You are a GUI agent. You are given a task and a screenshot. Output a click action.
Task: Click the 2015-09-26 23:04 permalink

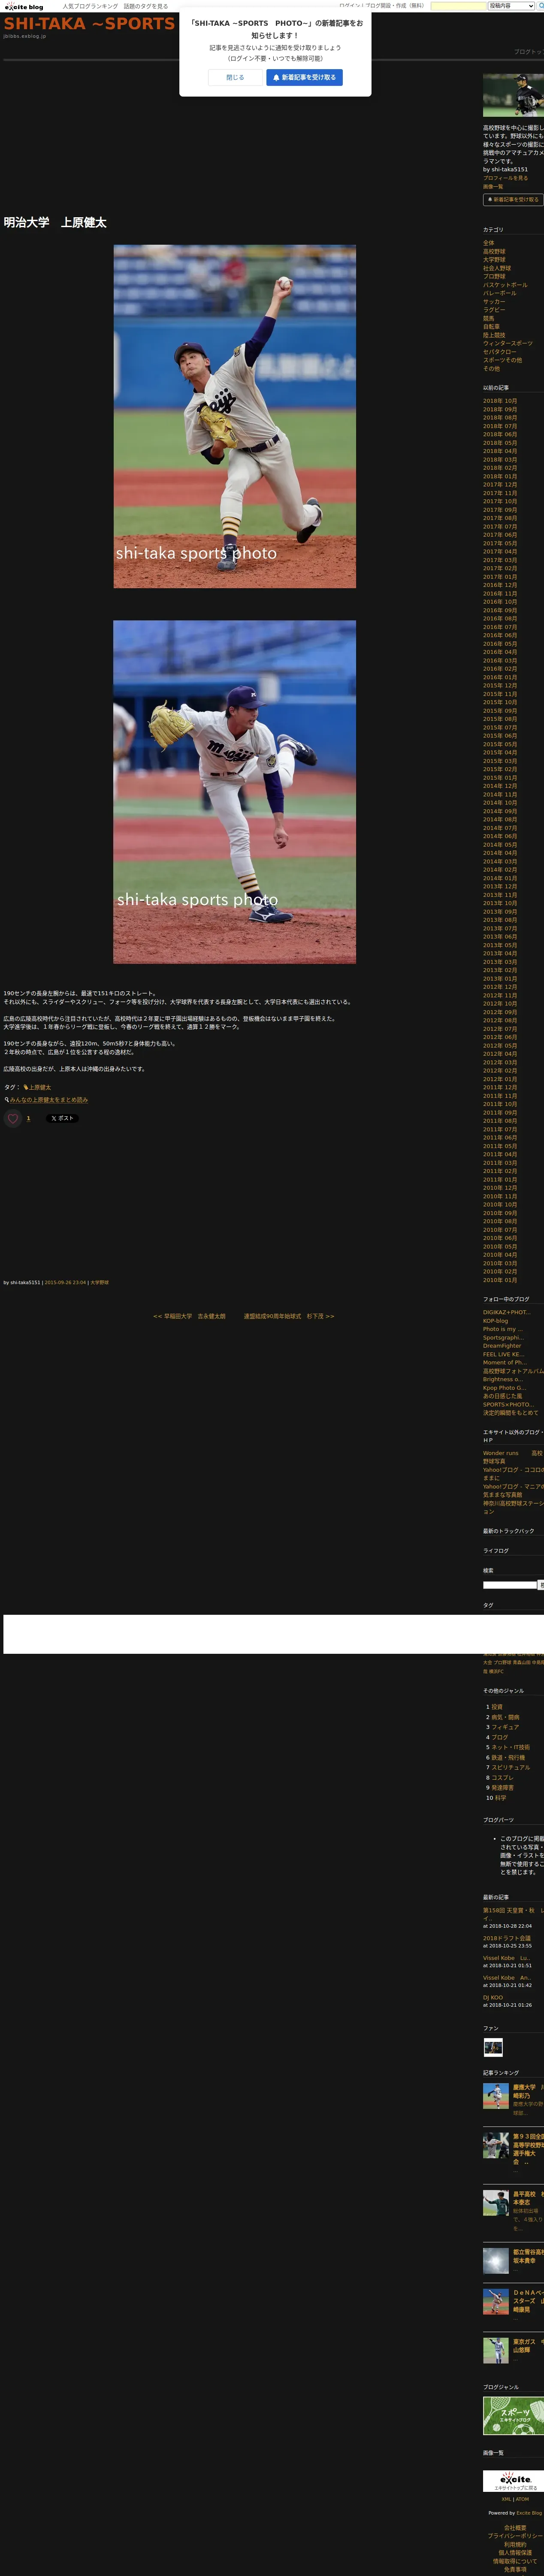(65, 1282)
